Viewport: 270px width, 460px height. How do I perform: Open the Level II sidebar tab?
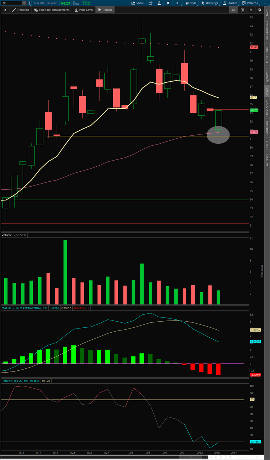(x=267, y=145)
